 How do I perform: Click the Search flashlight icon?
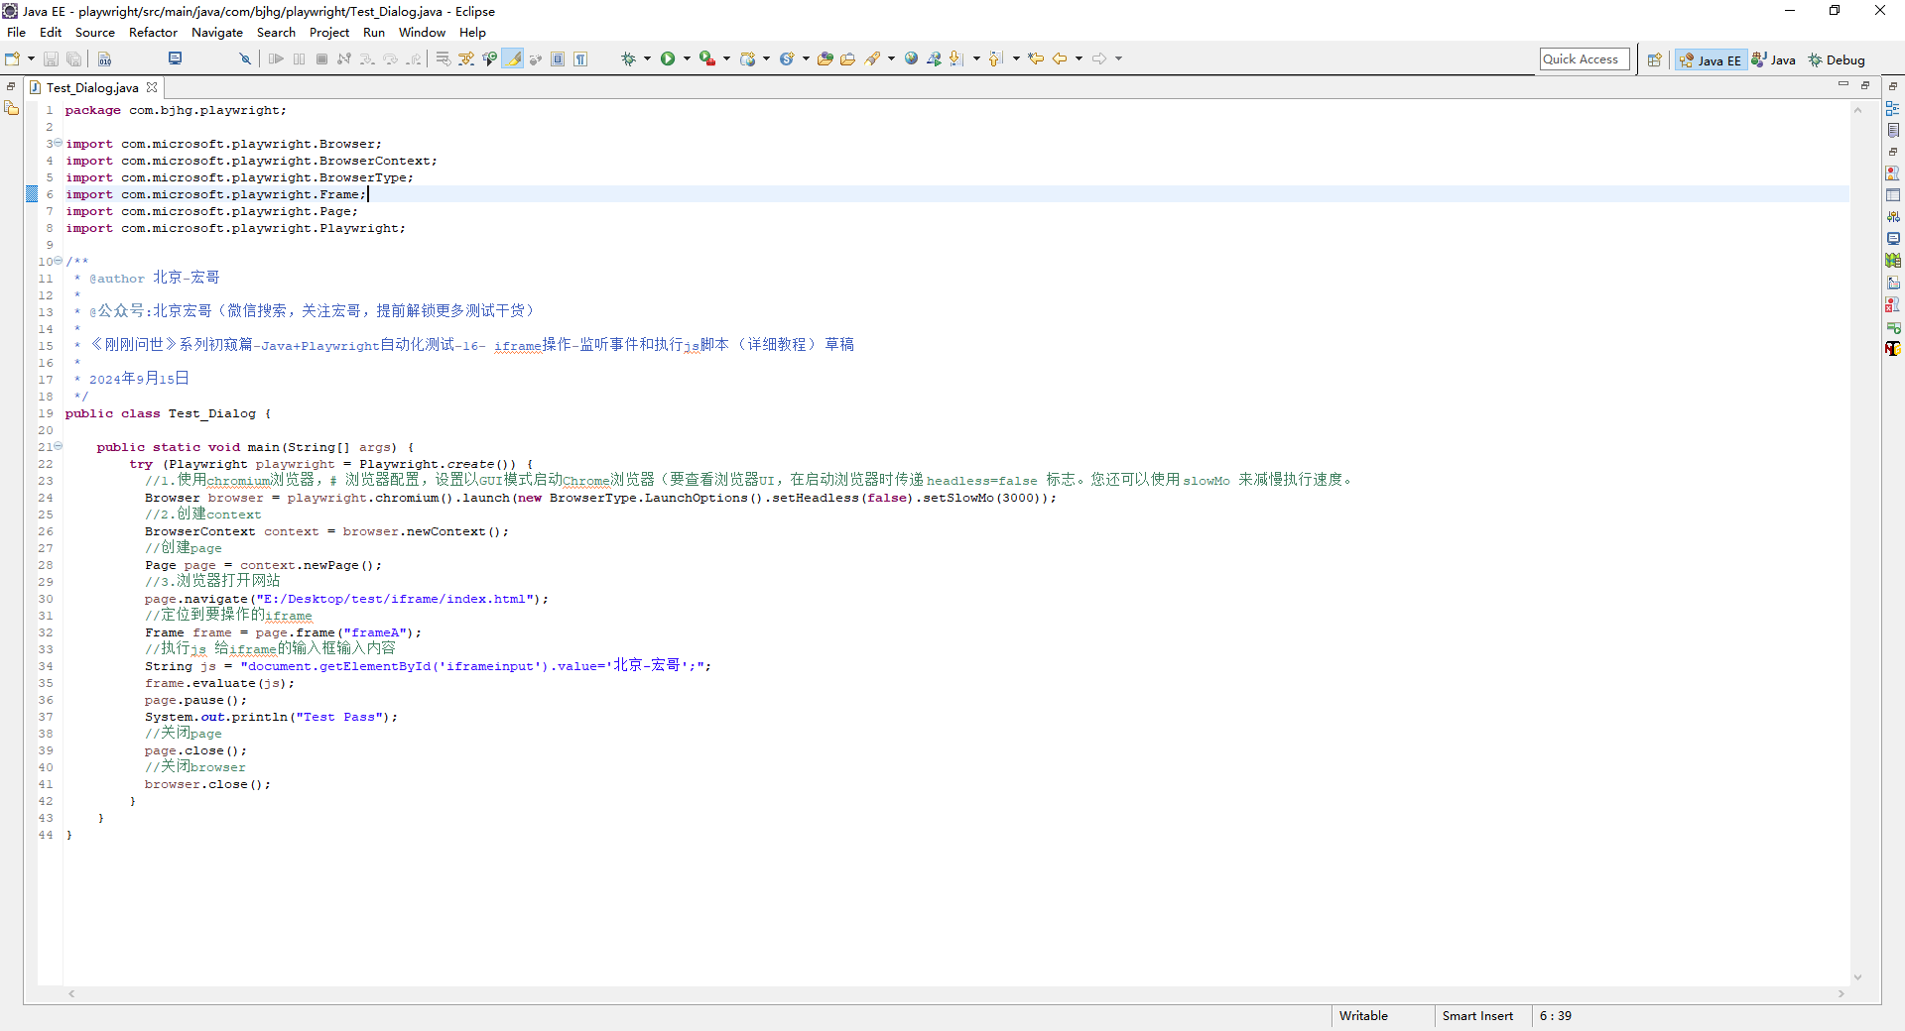872,59
